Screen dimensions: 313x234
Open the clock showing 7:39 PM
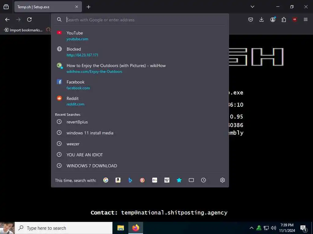pos(287,228)
